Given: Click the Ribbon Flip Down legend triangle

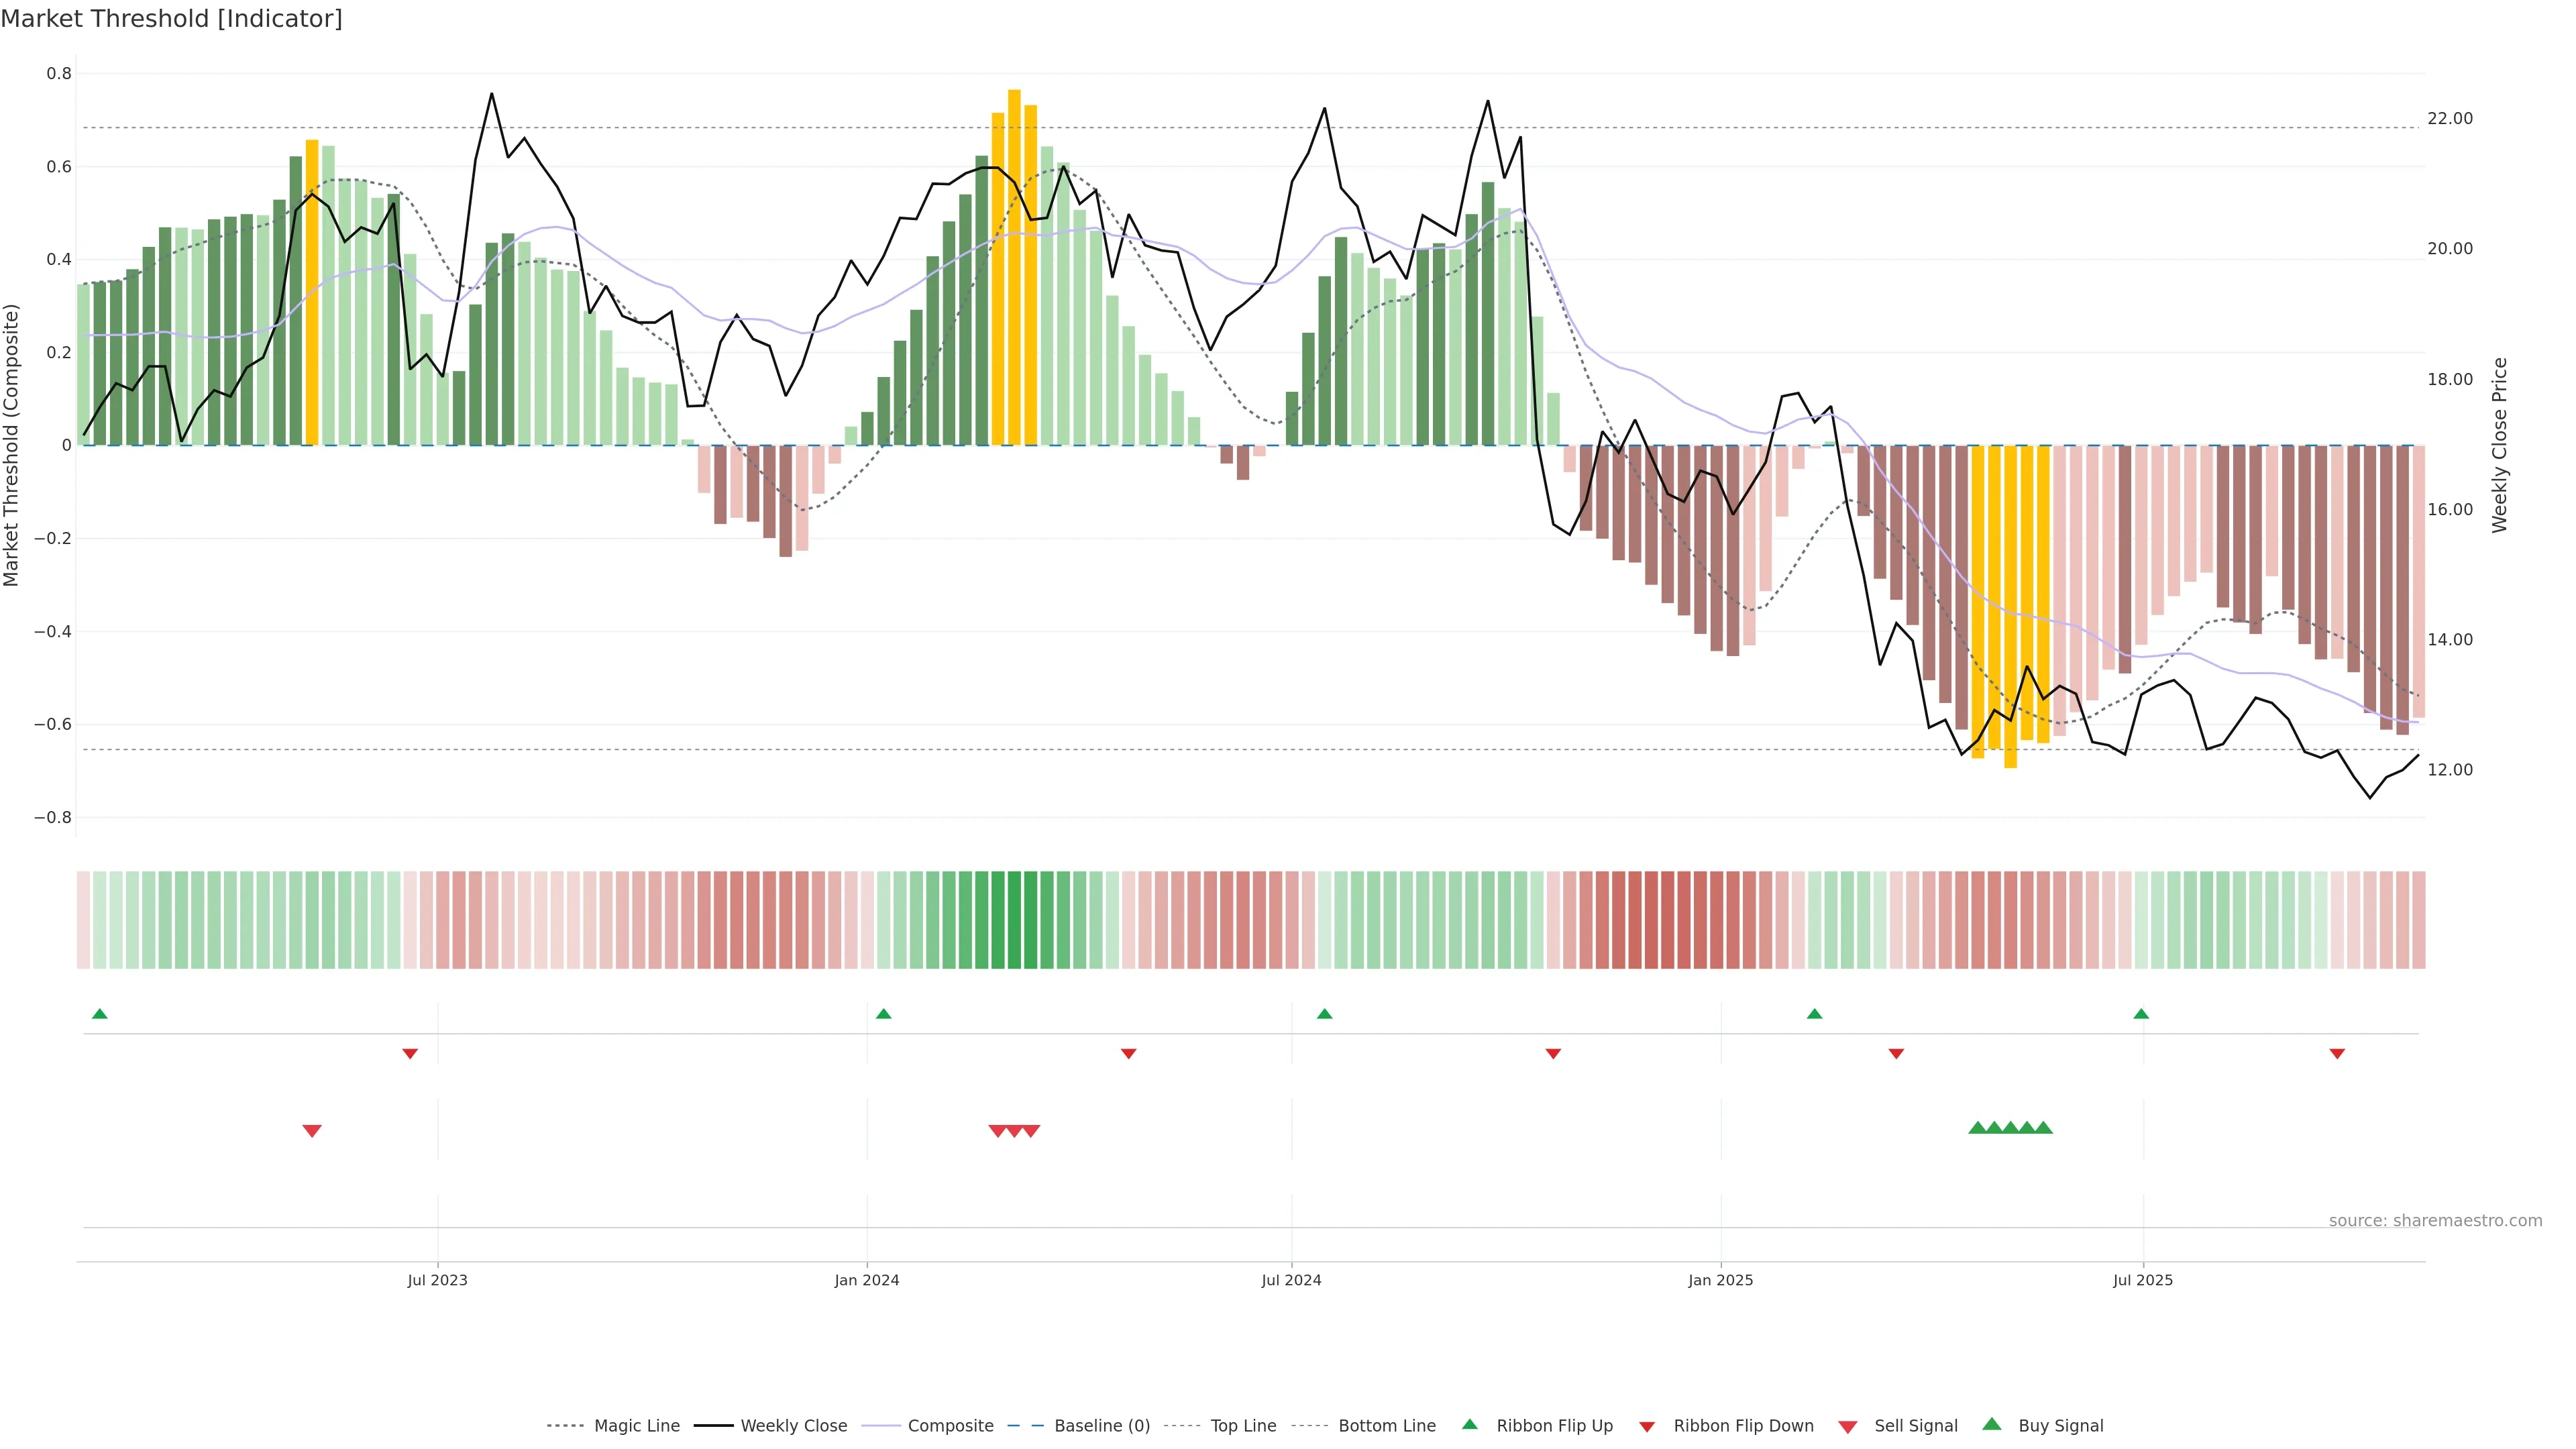Looking at the screenshot, I should pos(1647,1427).
